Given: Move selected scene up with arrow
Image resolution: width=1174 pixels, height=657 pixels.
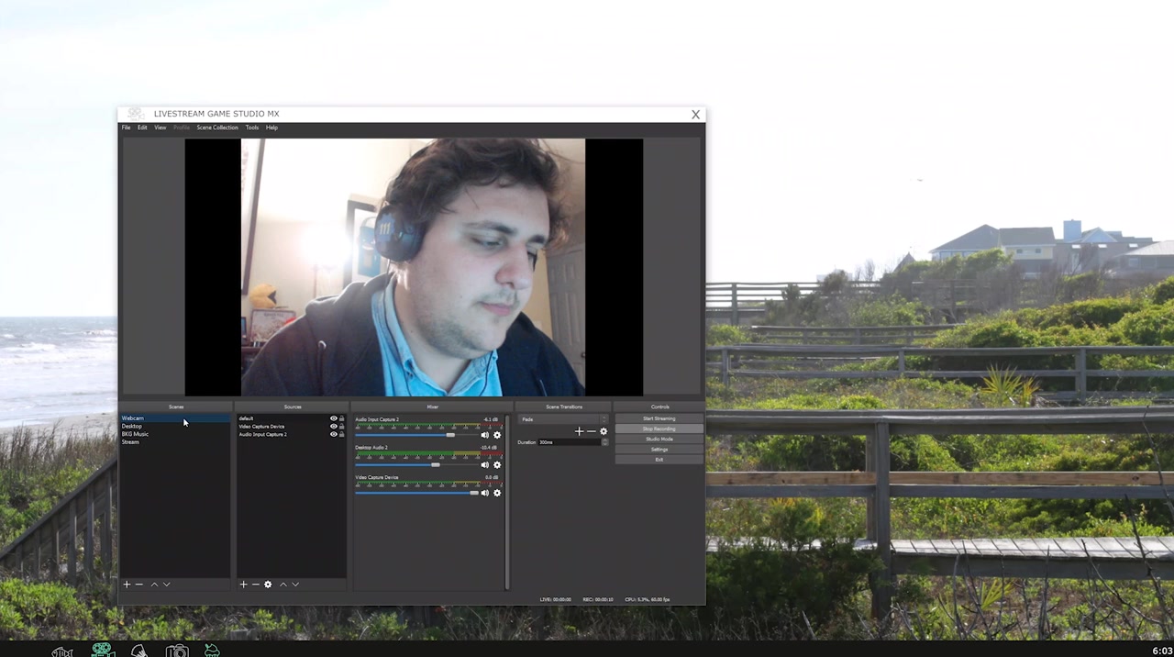Looking at the screenshot, I should pyautogui.click(x=154, y=585).
